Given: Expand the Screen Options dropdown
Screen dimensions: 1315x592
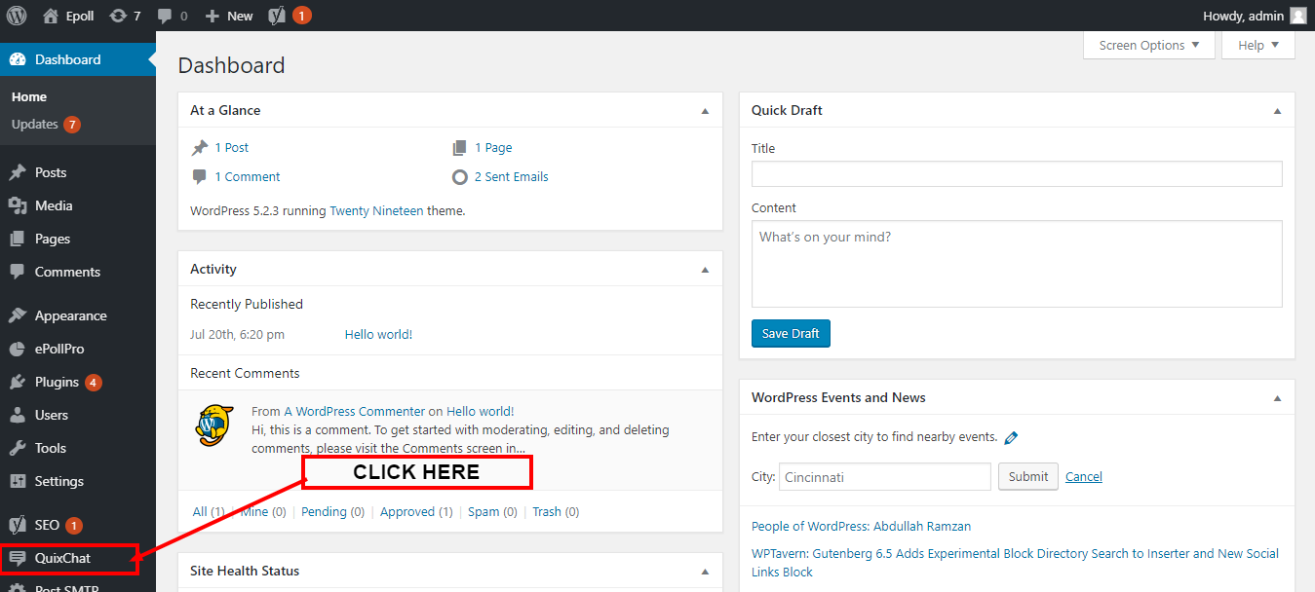Looking at the screenshot, I should coord(1148,45).
